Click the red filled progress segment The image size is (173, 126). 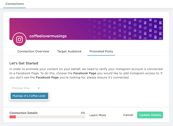(13, 117)
